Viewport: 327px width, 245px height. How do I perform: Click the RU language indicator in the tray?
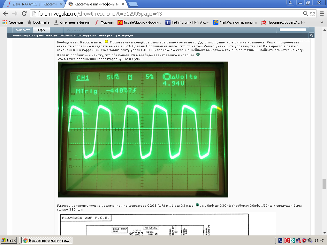[x=280, y=241]
